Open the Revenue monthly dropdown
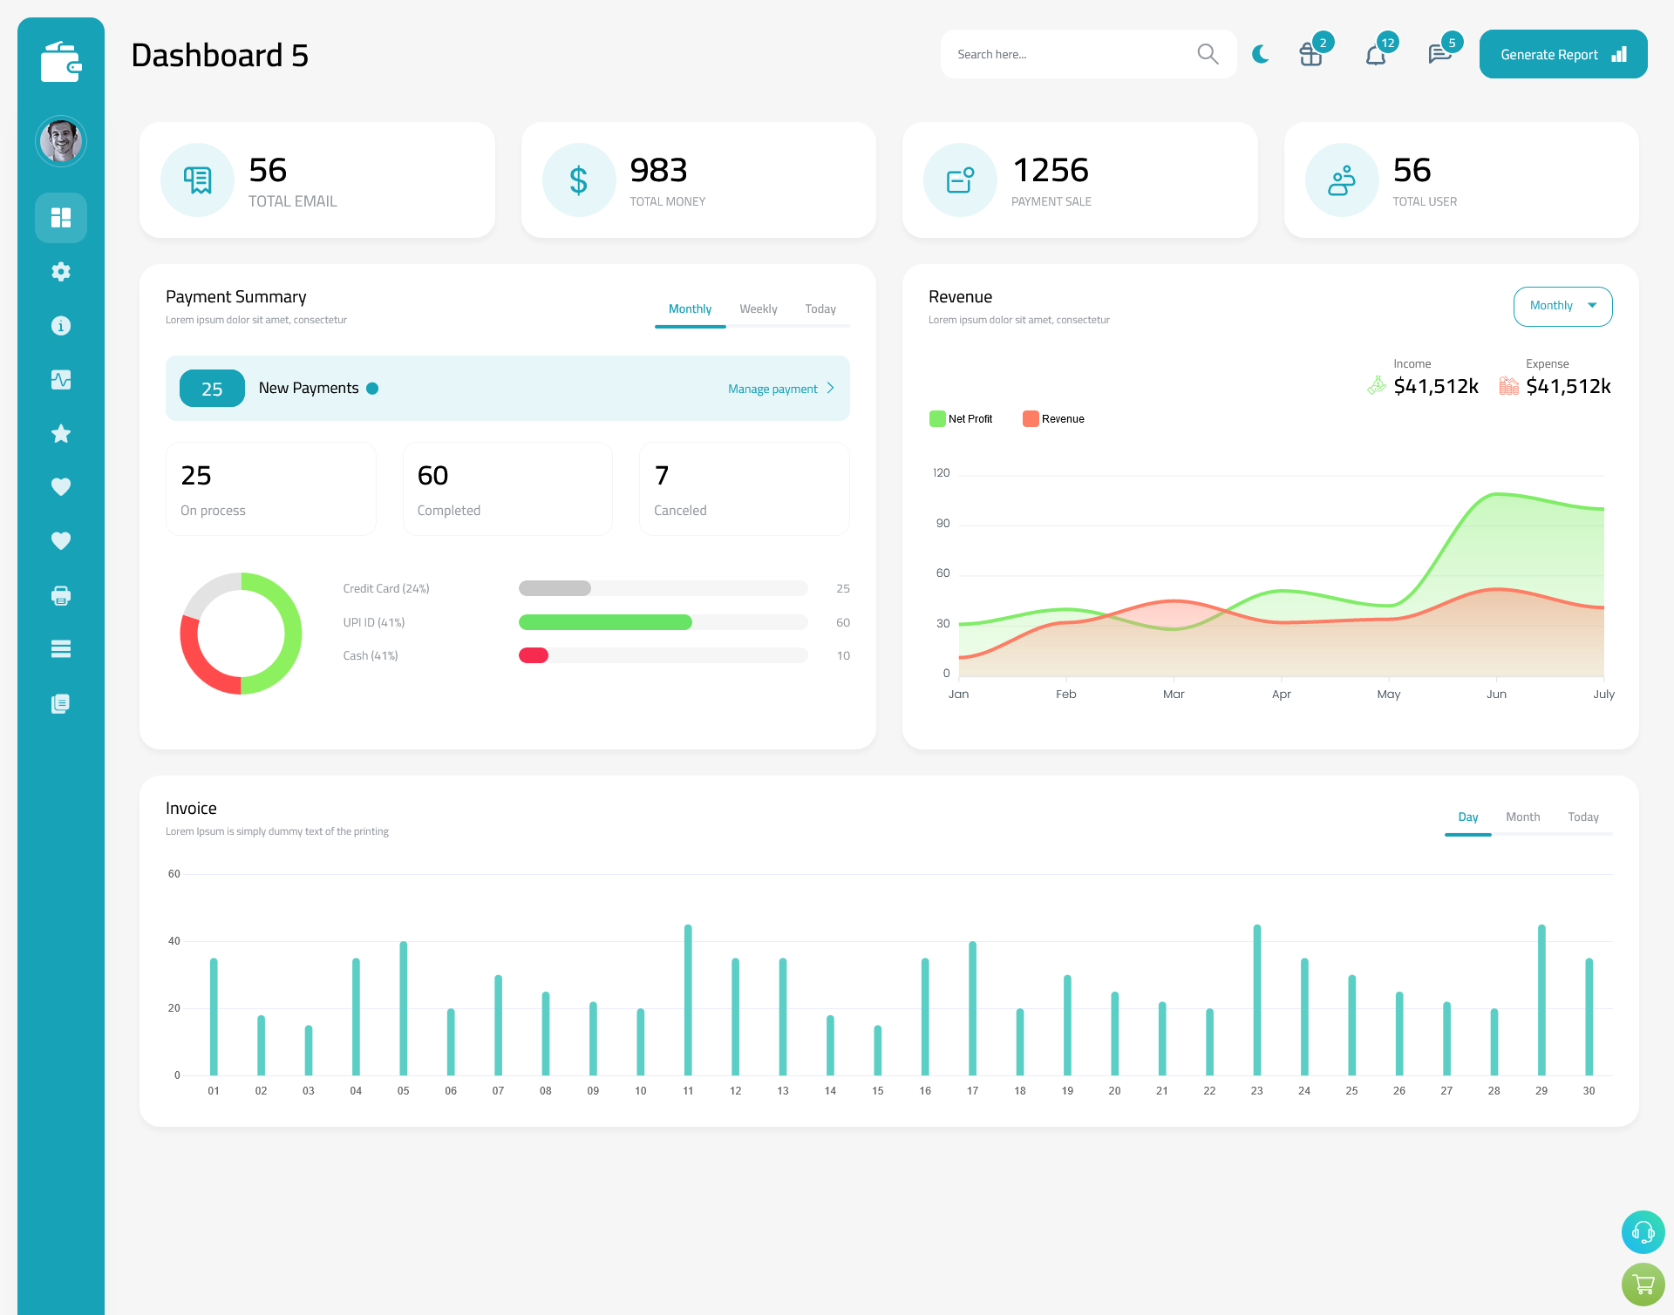Viewport: 1674px width, 1315px height. (x=1560, y=306)
